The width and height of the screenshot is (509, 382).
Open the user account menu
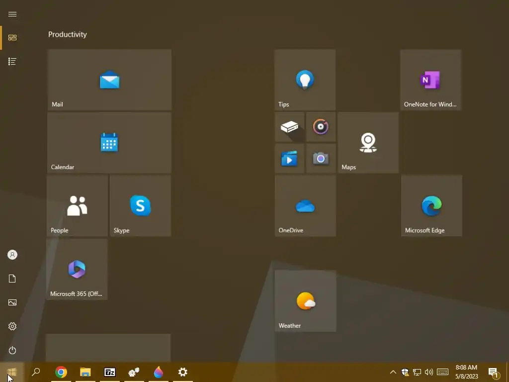pyautogui.click(x=12, y=255)
